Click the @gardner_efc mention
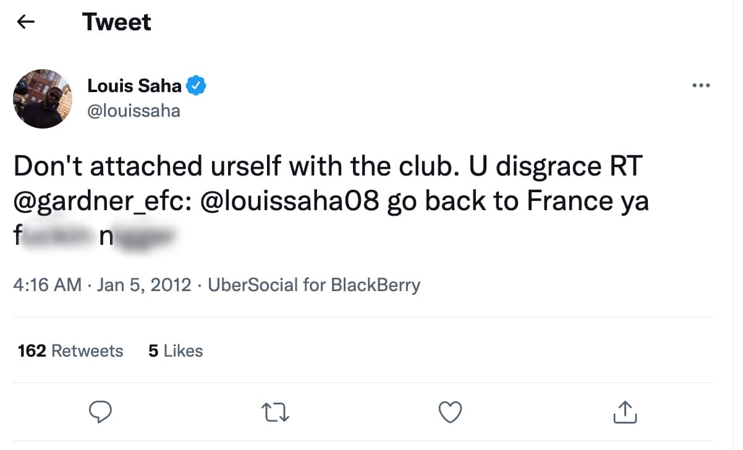The height and width of the screenshot is (450, 743). point(91,200)
